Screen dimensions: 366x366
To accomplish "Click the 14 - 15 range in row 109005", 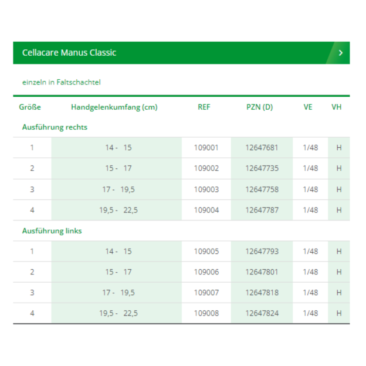I will 118,252.
